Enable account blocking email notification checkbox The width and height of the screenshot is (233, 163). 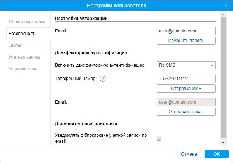tap(159, 138)
